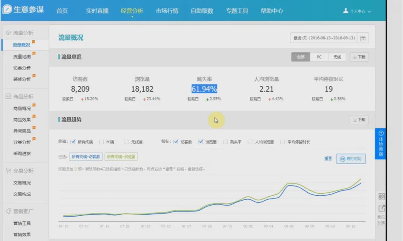The image size is (403, 241).
Task: Click the shopping cart icon beside 交易分析
Action: click(x=8, y=171)
